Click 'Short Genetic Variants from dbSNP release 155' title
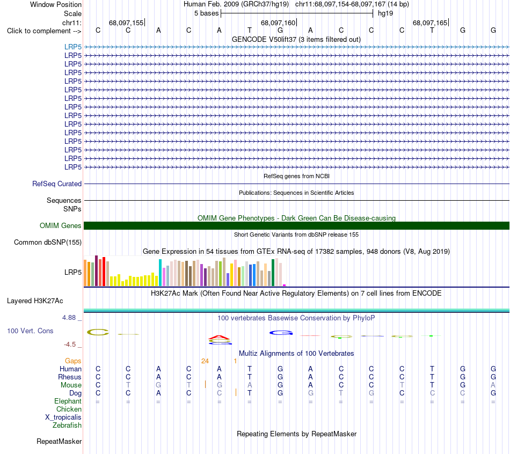 coord(296,235)
